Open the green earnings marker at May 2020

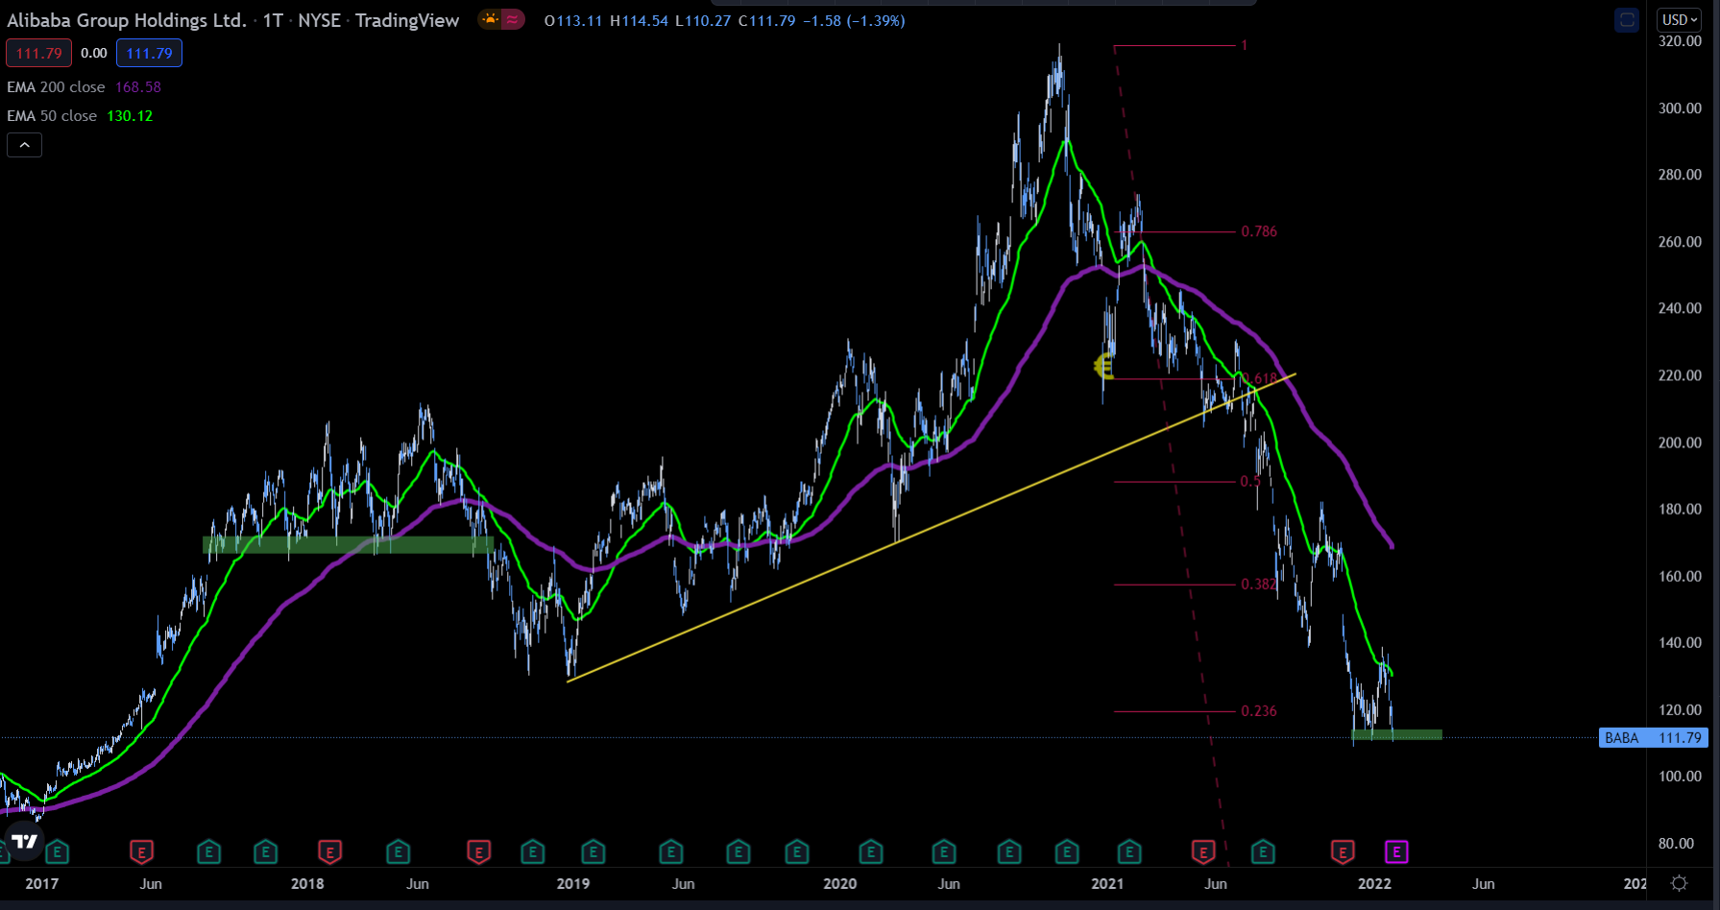944,851
